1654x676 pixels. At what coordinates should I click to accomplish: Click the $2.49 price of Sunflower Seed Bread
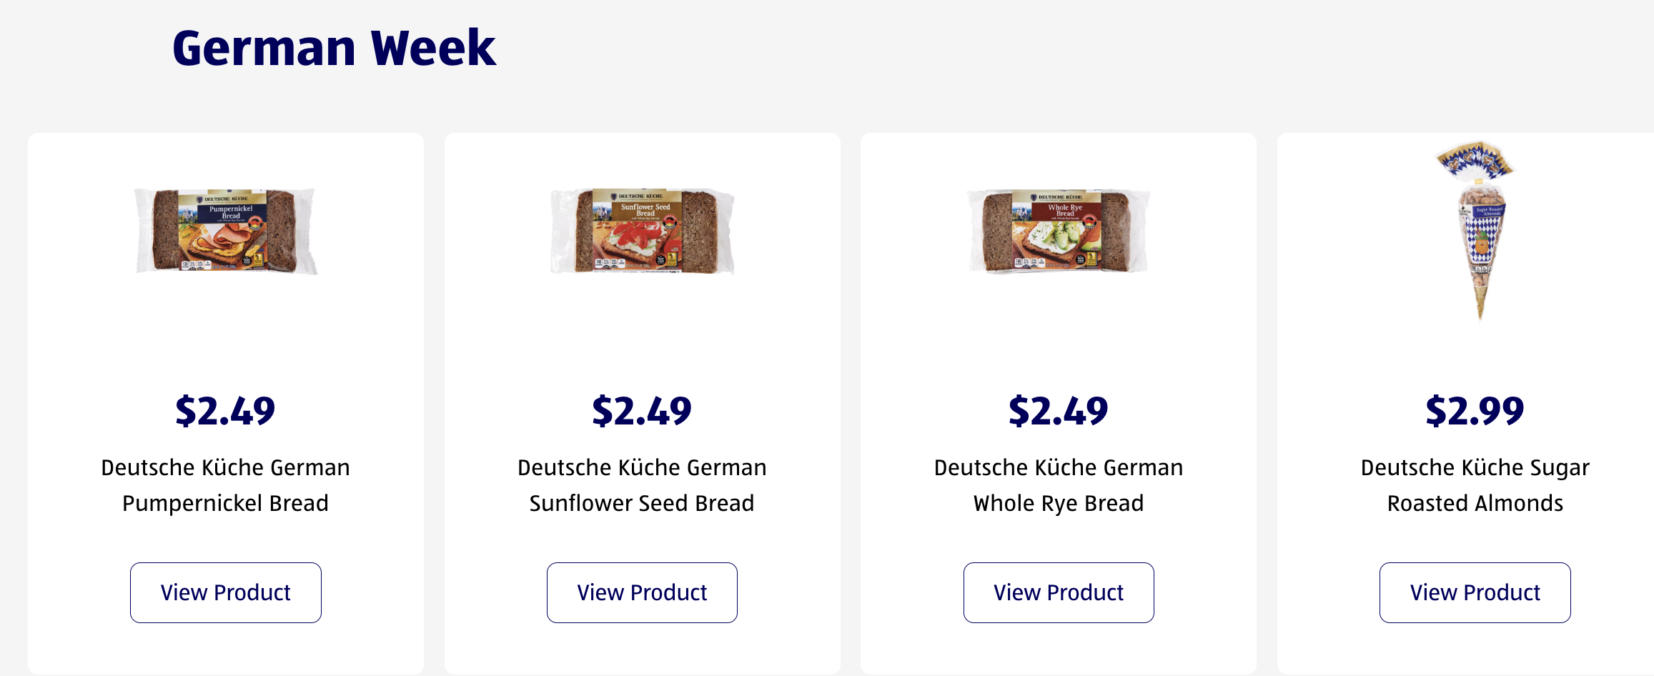(642, 411)
